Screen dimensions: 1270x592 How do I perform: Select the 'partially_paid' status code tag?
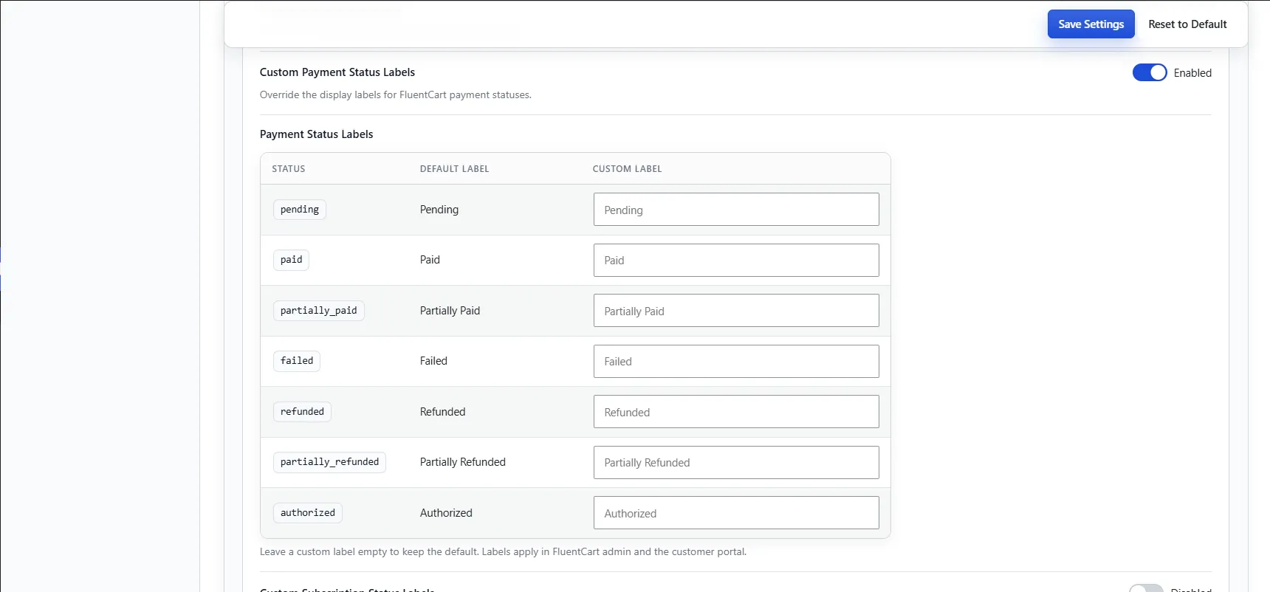click(319, 311)
